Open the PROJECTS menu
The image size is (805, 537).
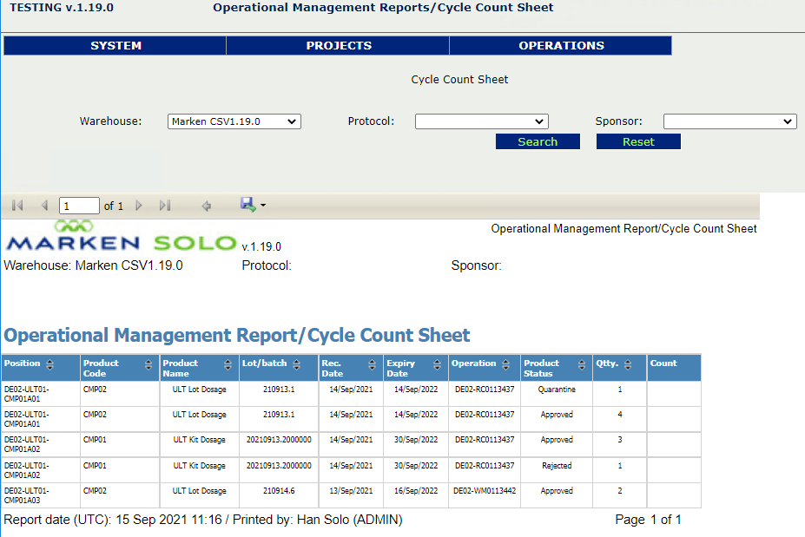339,46
